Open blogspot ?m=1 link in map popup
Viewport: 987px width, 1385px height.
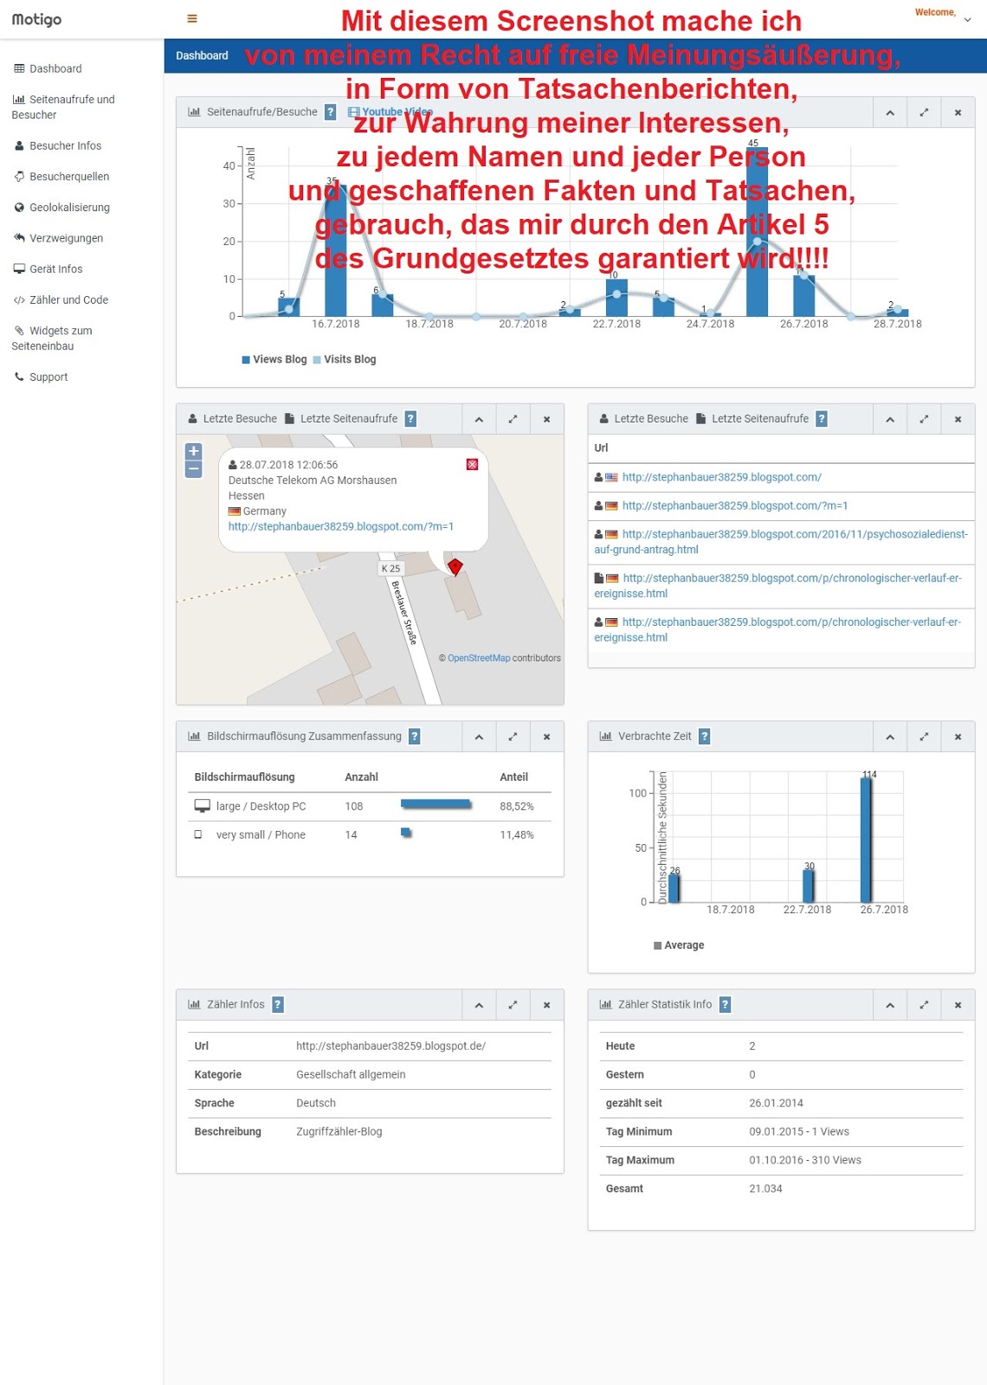tap(341, 526)
